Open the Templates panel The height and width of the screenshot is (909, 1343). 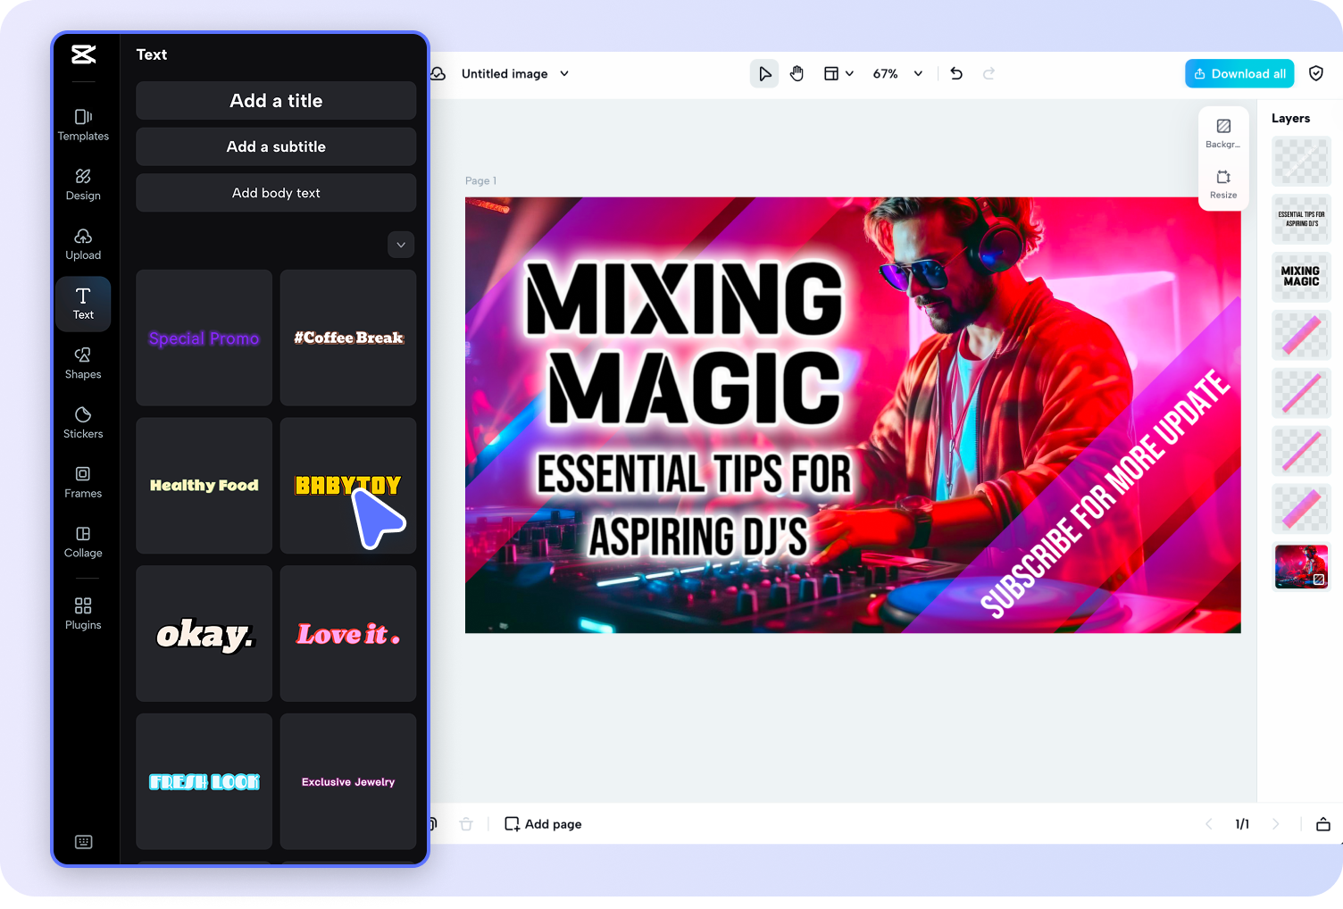83,125
